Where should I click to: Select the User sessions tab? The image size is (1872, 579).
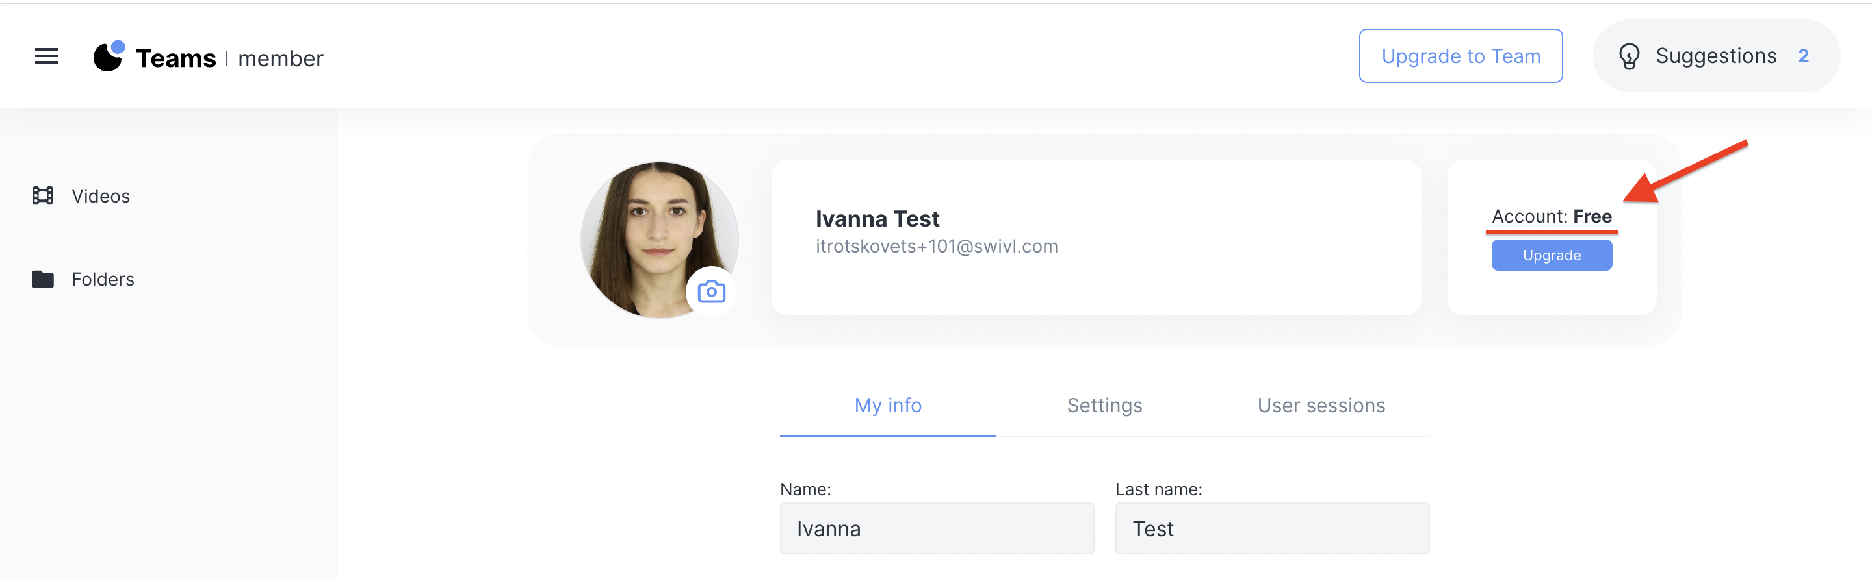1320,406
